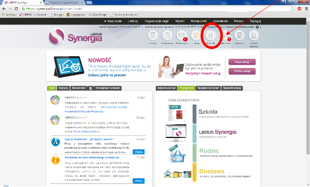Open the Wiadomości envelope icon
310x187 pixels.
coord(181,35)
